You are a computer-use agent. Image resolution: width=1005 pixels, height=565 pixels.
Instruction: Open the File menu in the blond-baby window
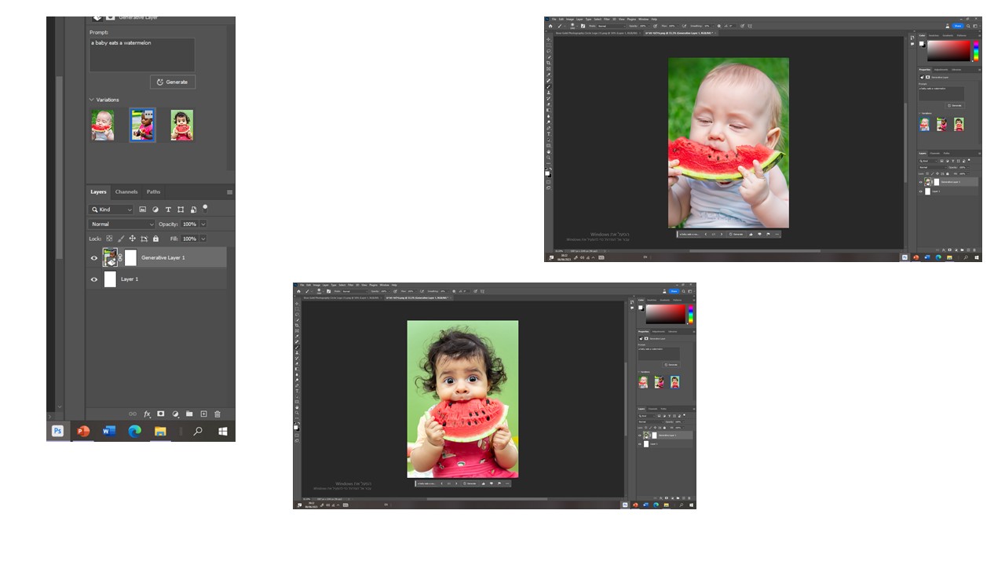click(x=554, y=20)
